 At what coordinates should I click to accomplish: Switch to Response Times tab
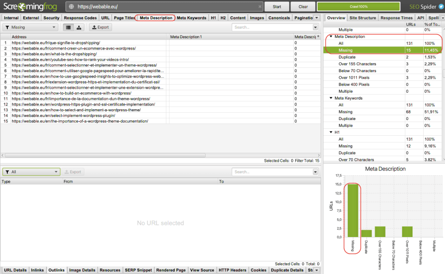[396, 17]
